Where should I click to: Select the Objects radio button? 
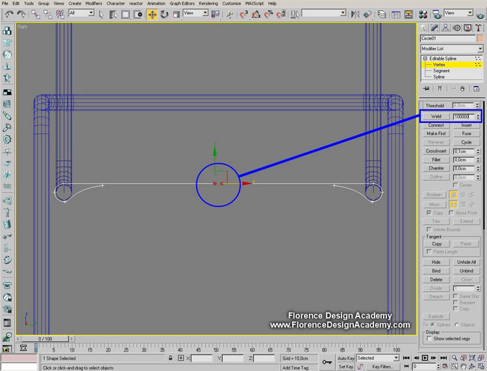tap(456, 324)
